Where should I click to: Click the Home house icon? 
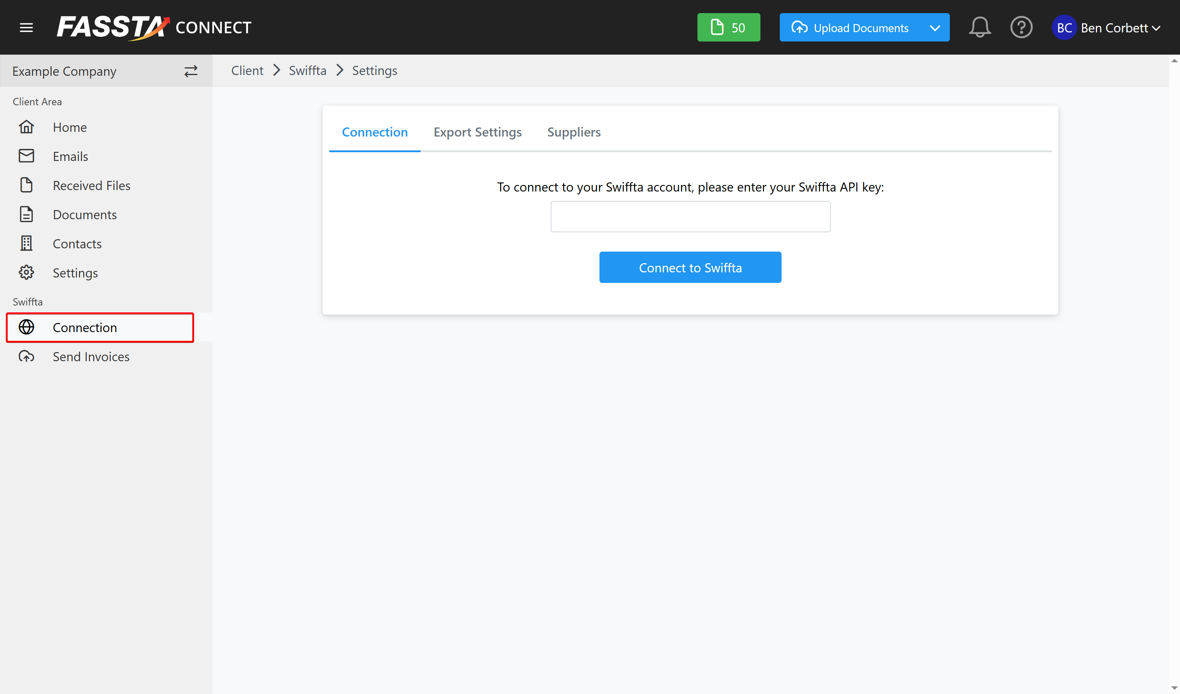(x=26, y=127)
